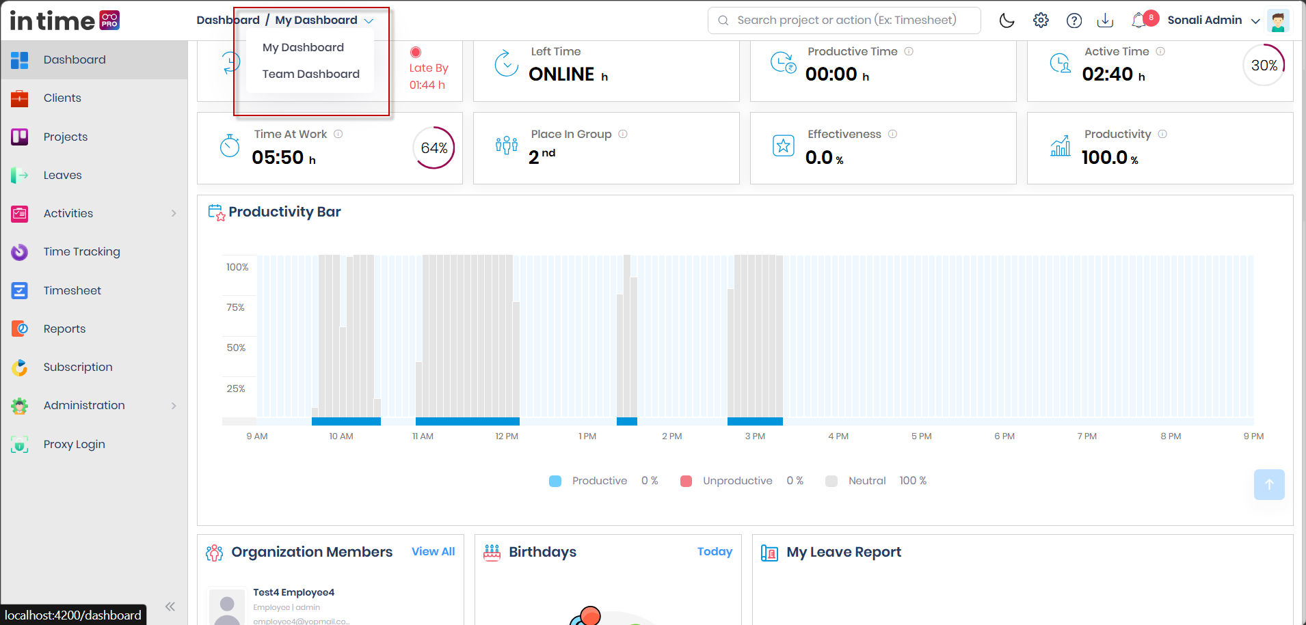Open notifications bell icon

1139,20
